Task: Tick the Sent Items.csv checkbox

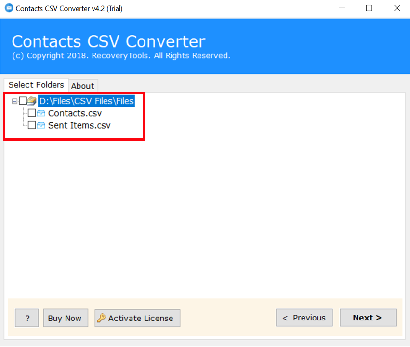Action: pyautogui.click(x=32, y=125)
